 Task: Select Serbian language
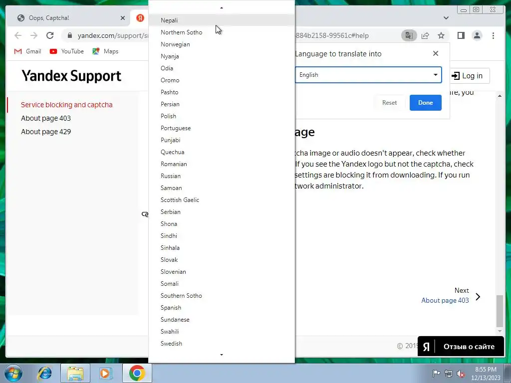(x=222, y=211)
